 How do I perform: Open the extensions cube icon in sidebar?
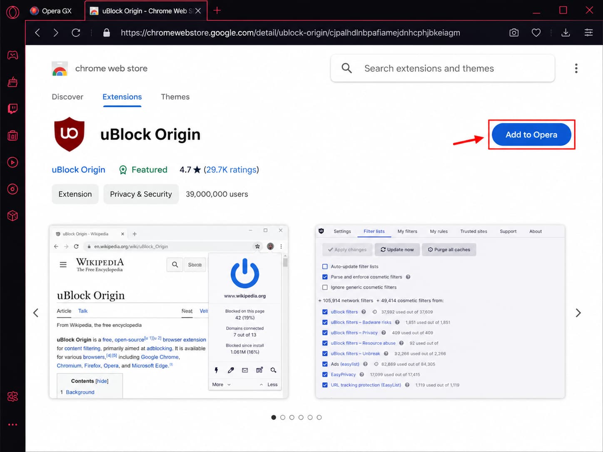(12, 216)
